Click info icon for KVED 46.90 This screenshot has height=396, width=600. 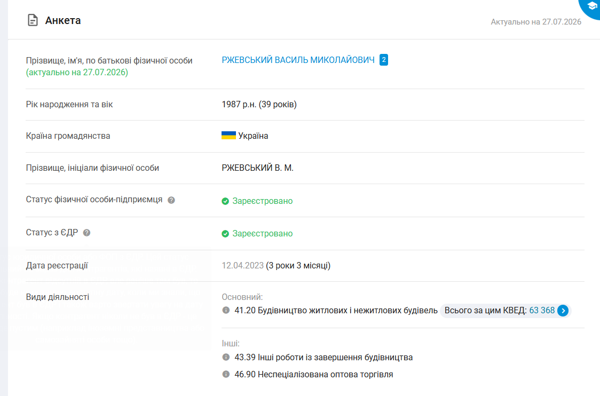point(226,374)
